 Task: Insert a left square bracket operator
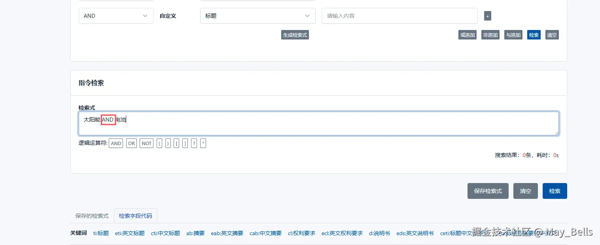tap(176, 143)
